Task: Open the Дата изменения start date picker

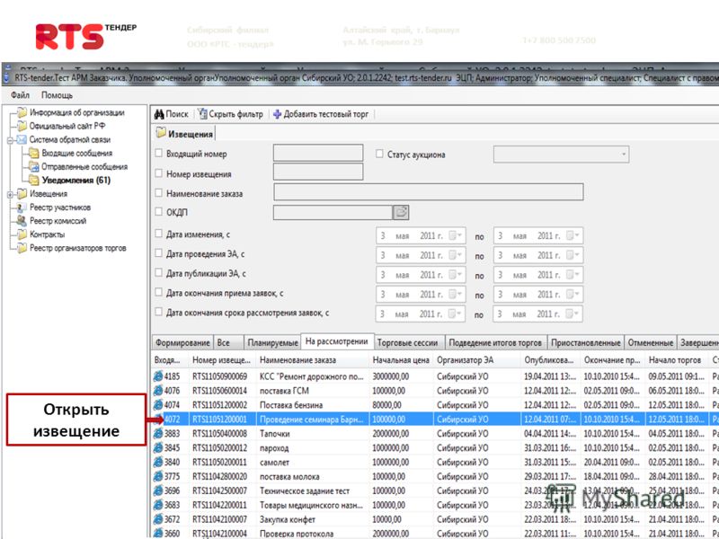Action: tap(456, 235)
